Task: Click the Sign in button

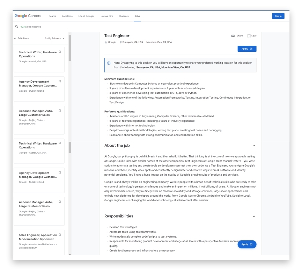Action: [278, 16]
